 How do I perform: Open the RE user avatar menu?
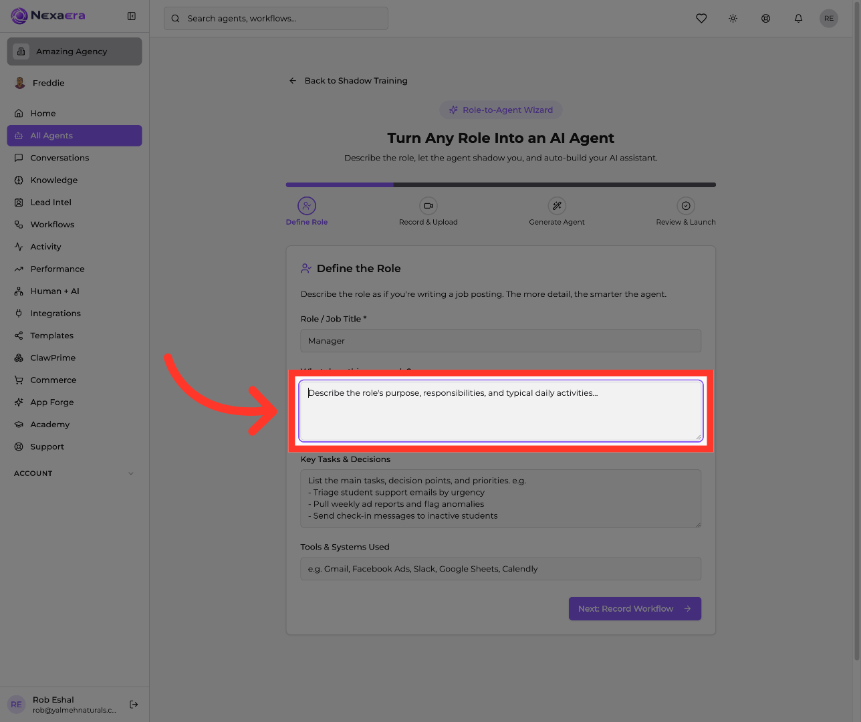[x=829, y=19]
